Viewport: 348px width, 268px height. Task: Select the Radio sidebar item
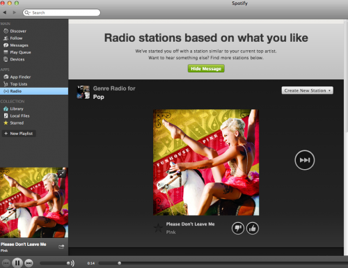[34, 91]
